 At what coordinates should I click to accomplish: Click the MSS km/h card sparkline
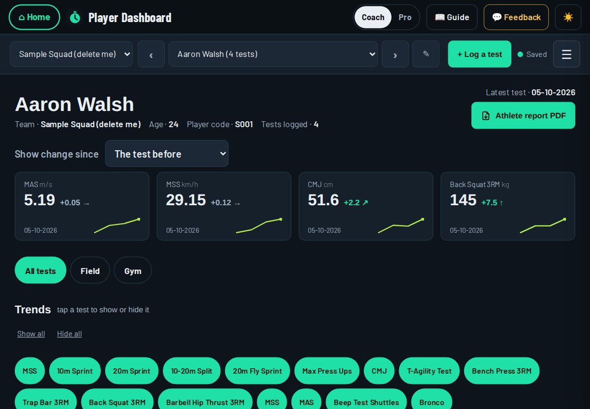259,226
